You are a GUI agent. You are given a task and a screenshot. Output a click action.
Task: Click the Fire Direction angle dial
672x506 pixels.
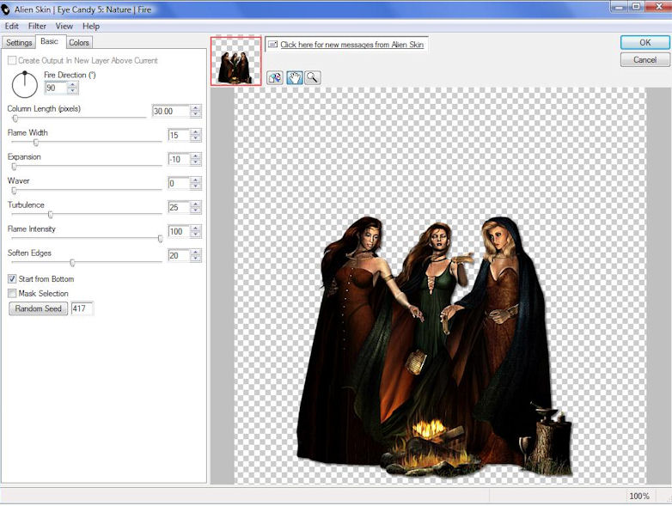[25, 84]
